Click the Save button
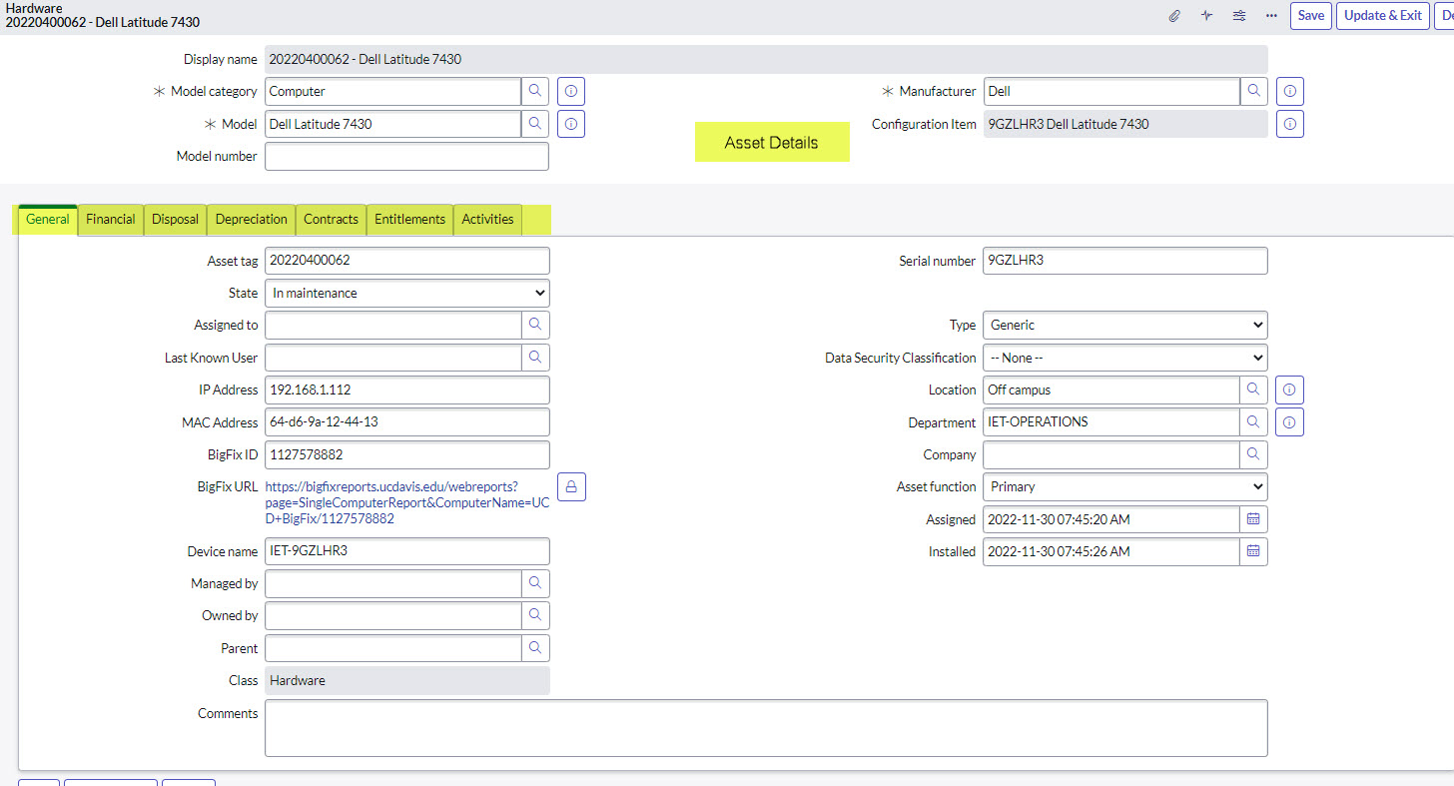The image size is (1454, 786). [x=1311, y=16]
